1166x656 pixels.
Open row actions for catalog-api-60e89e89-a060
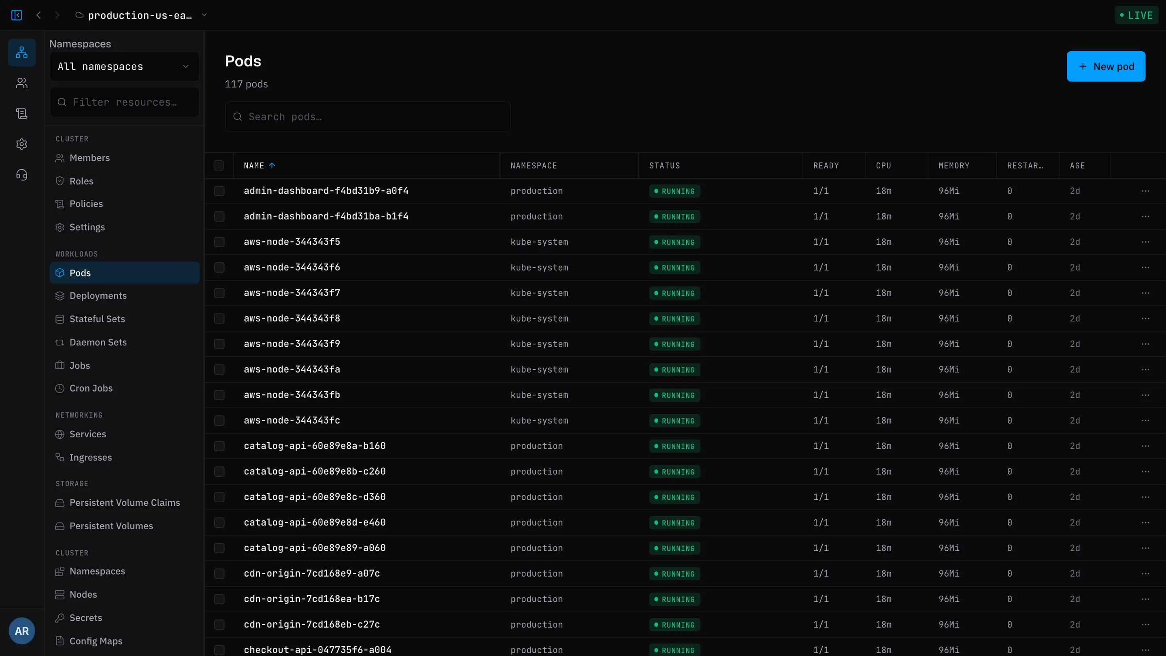coord(1145,548)
